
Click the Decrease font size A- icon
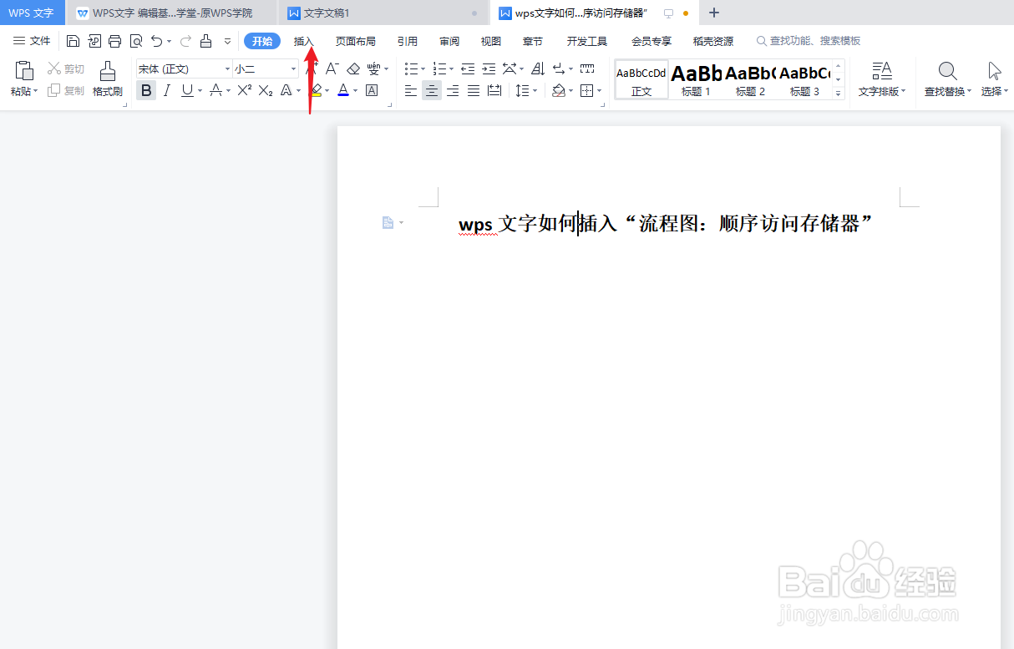(x=332, y=68)
